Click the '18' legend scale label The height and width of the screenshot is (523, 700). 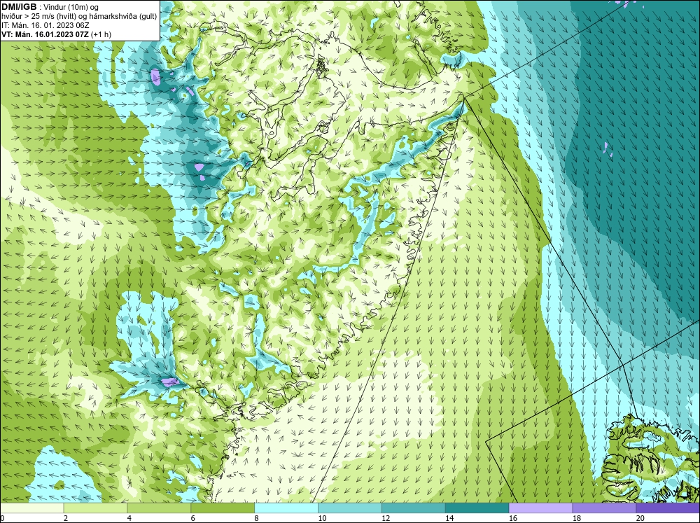coord(576,518)
